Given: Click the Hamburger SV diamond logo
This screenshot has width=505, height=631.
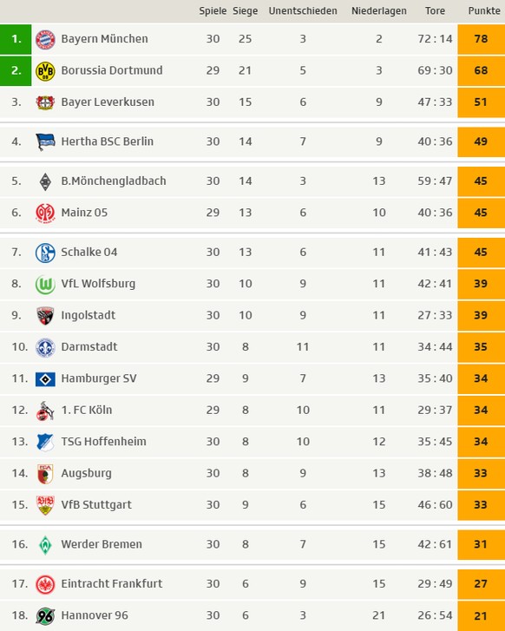Looking at the screenshot, I should 45,378.
